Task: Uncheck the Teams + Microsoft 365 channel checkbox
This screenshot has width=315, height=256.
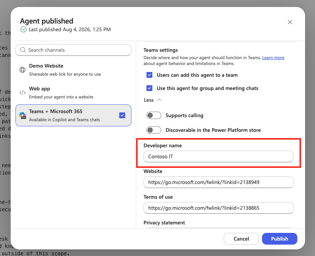Action: click(122, 115)
